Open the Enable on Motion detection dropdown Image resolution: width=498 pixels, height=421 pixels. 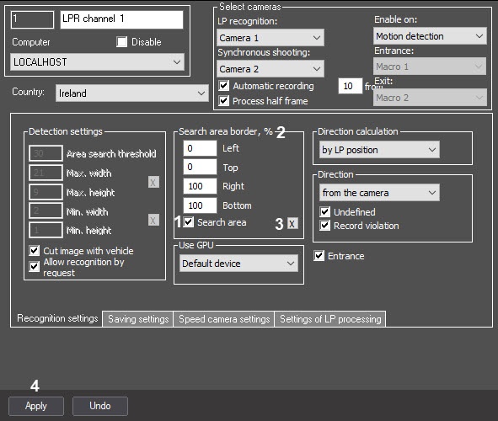coord(430,36)
